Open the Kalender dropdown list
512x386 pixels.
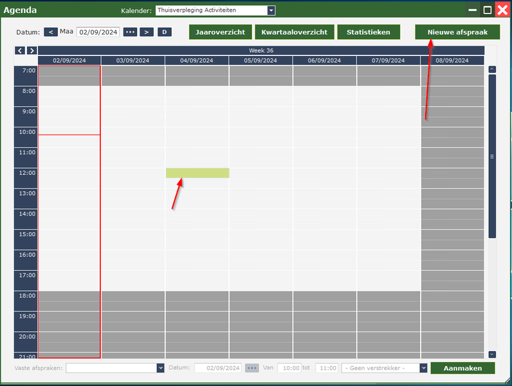pos(271,10)
